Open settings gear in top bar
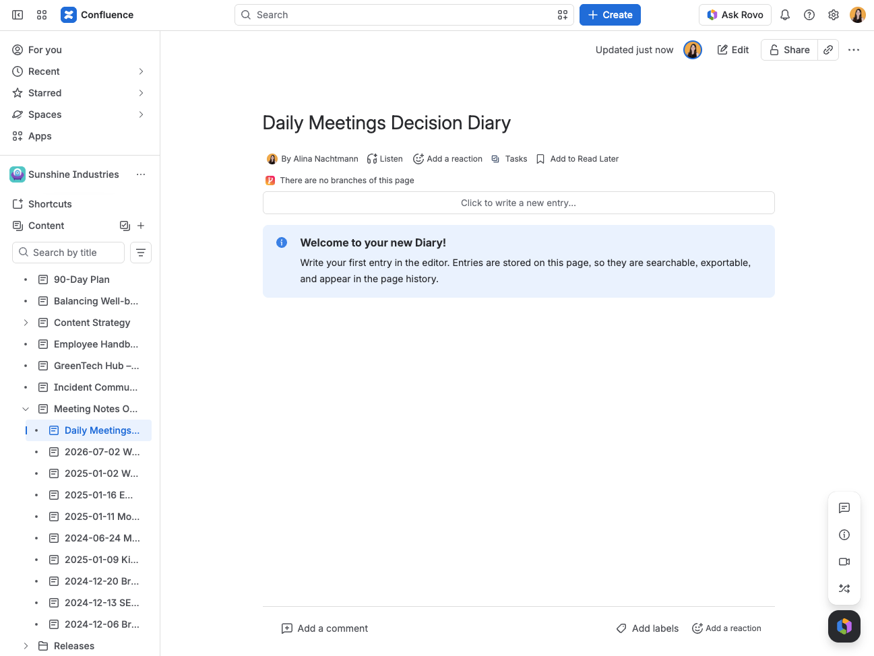Screen dimensions: 874x656 point(834,15)
